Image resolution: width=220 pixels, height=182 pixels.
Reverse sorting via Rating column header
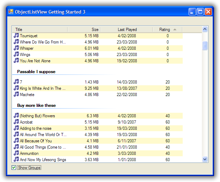(167, 30)
